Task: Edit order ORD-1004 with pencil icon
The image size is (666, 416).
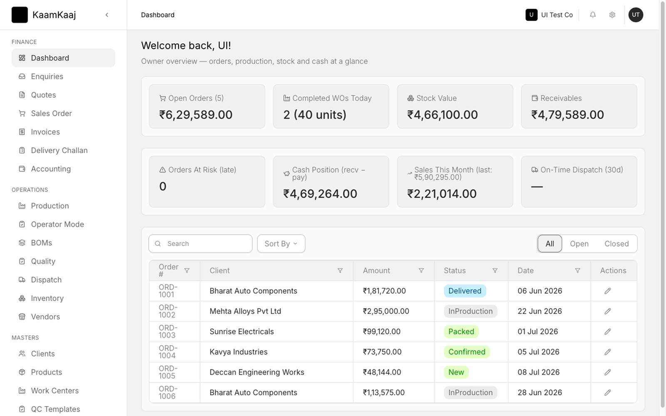Action: pos(608,352)
